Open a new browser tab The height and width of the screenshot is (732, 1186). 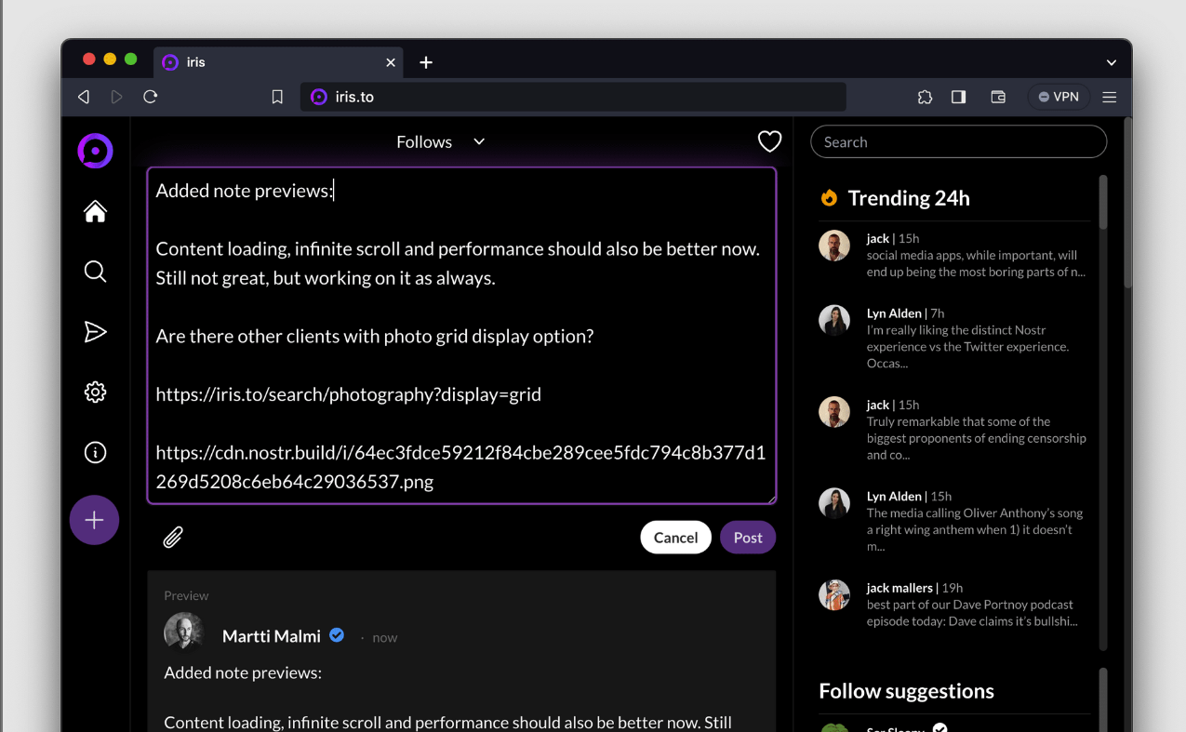[x=426, y=62]
